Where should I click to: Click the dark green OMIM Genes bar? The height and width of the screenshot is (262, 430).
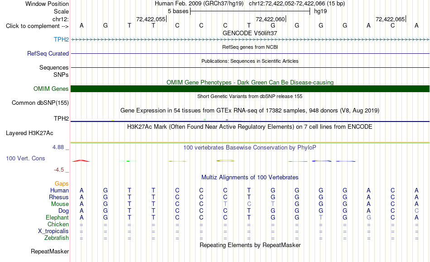point(250,89)
